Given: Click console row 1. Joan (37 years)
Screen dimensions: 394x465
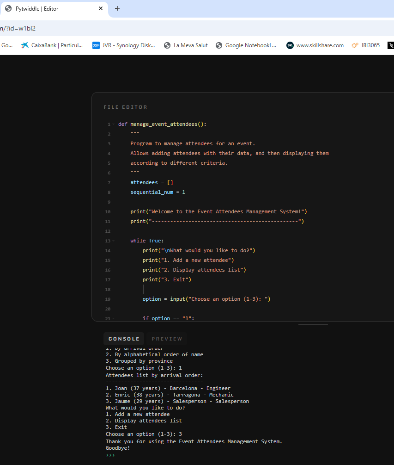Looking at the screenshot, I should (x=168, y=389).
